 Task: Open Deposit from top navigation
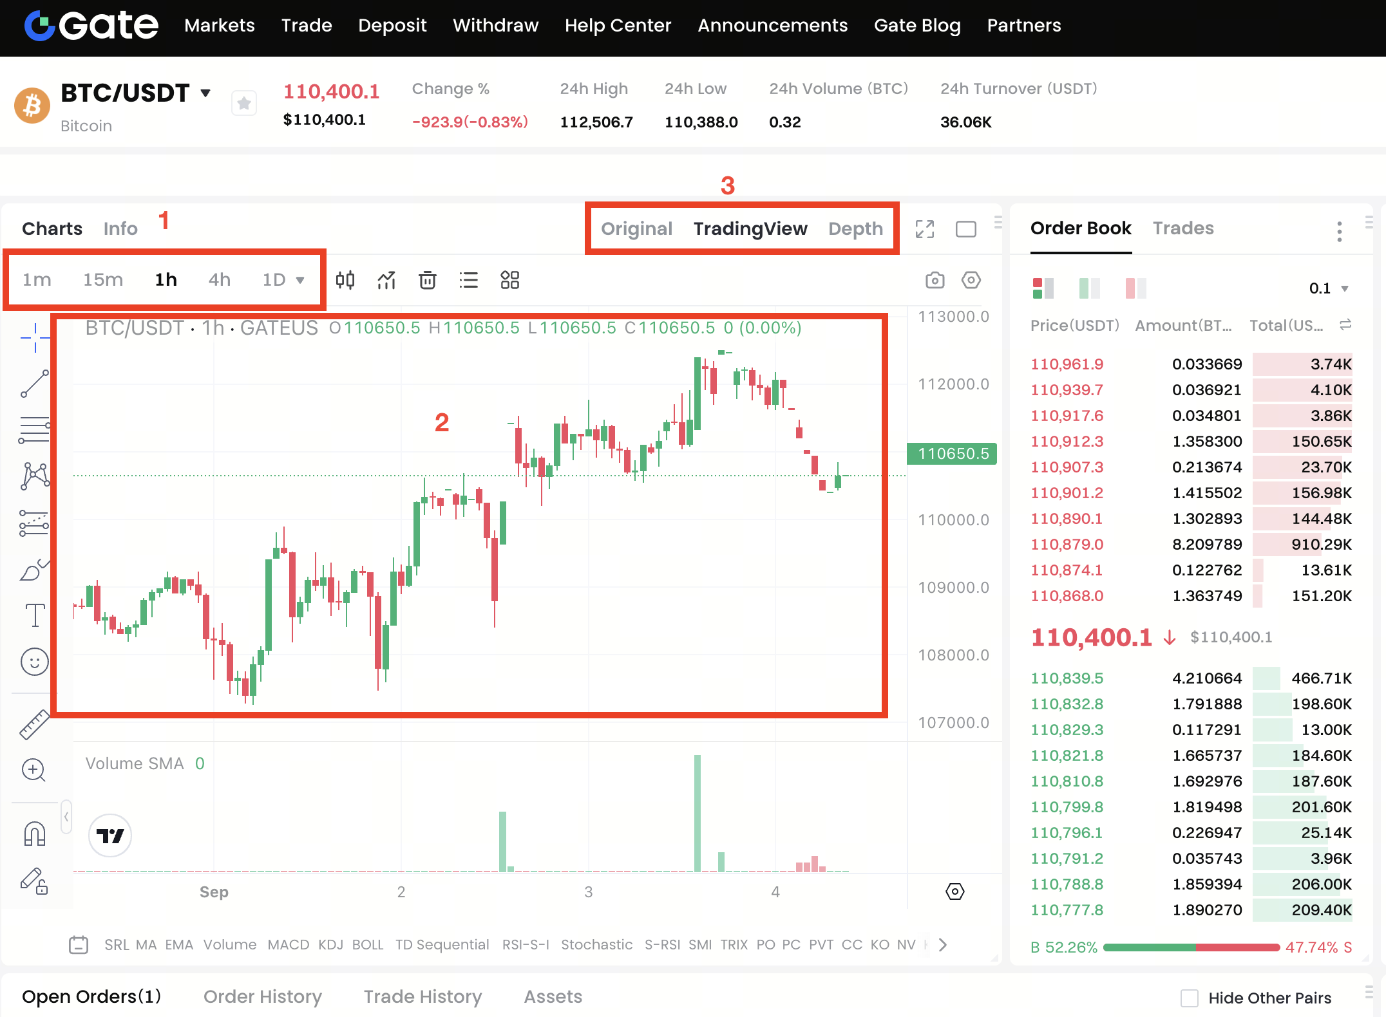(x=392, y=26)
